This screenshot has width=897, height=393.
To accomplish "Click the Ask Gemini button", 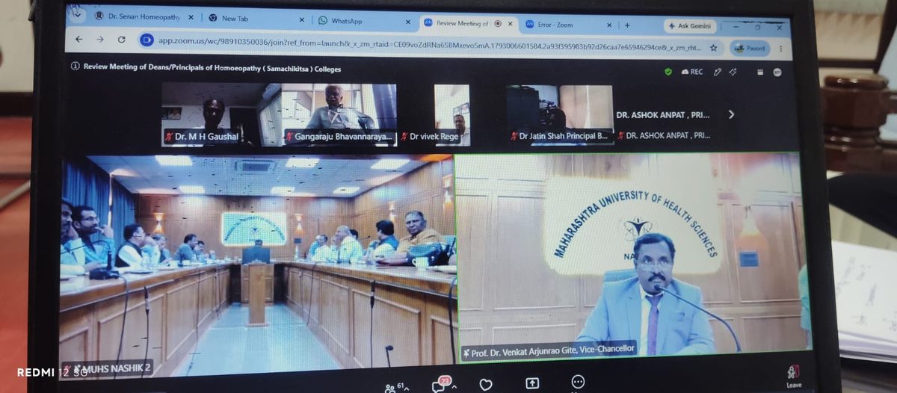I will [x=690, y=25].
